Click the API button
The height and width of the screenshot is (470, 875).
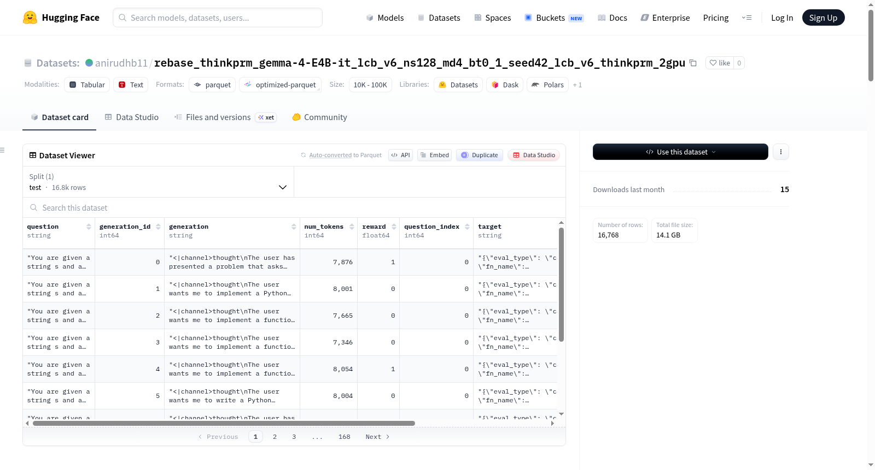click(400, 155)
